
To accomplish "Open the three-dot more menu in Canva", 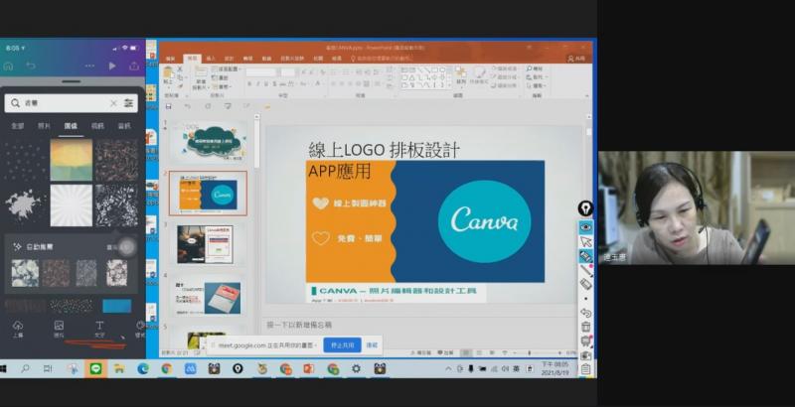I will [x=89, y=67].
